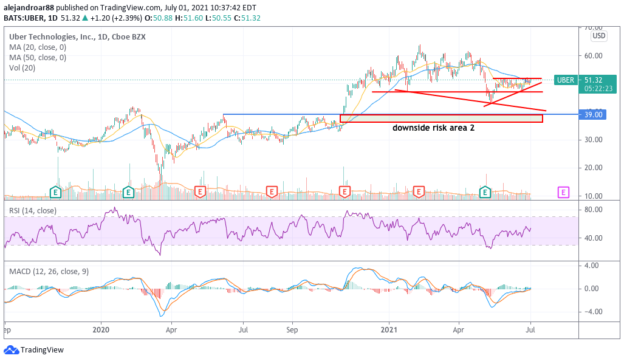
Task: Click the UBER 51.32 price label
Action: click(x=585, y=80)
